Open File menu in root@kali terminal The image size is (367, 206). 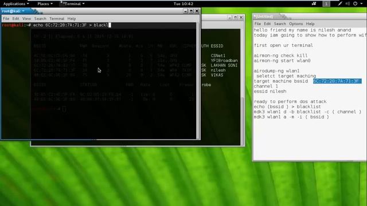6,18
